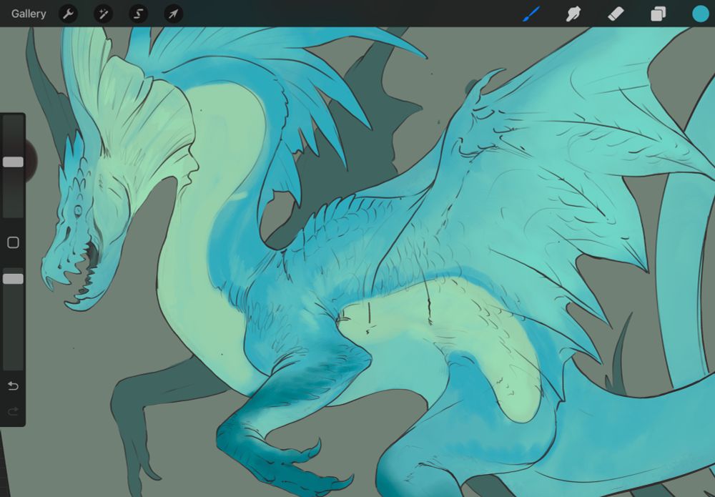Return to the Gallery
The image size is (715, 497).
point(28,14)
